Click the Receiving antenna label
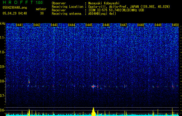The width and height of the screenshot is (182, 116). [x=67, y=14]
